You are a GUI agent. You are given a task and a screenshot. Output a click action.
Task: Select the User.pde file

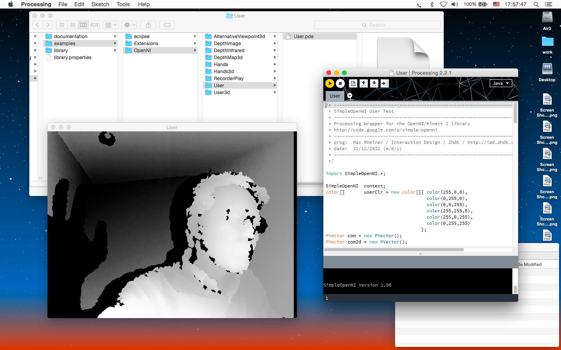320,37
